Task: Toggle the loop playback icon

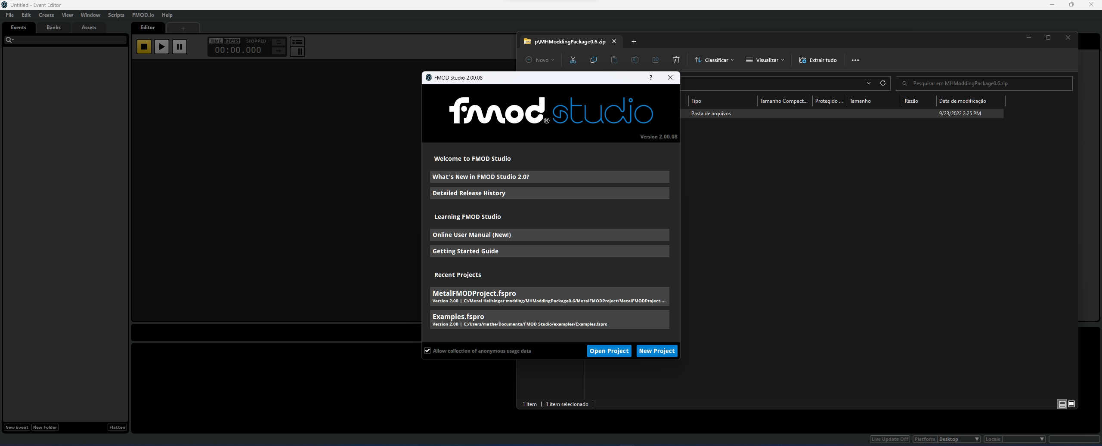Action: click(279, 42)
